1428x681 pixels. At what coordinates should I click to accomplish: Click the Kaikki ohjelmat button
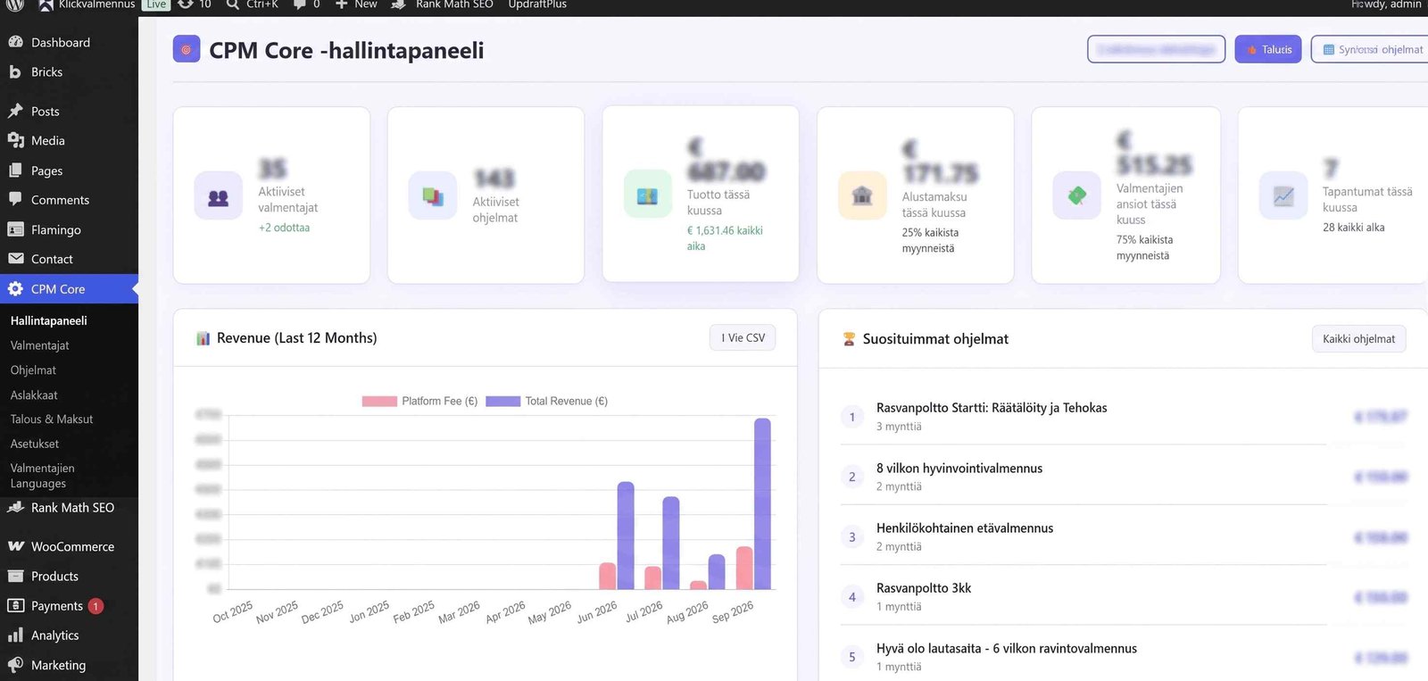click(1358, 339)
